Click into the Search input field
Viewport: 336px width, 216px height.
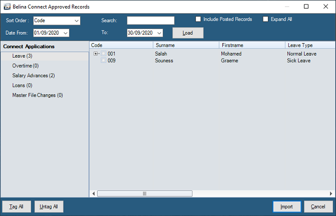151,21
